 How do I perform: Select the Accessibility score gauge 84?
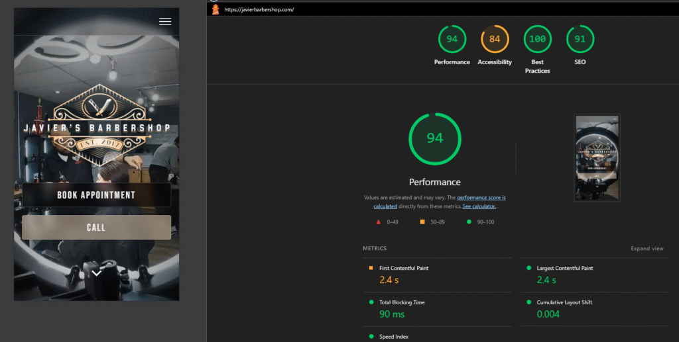tap(495, 39)
